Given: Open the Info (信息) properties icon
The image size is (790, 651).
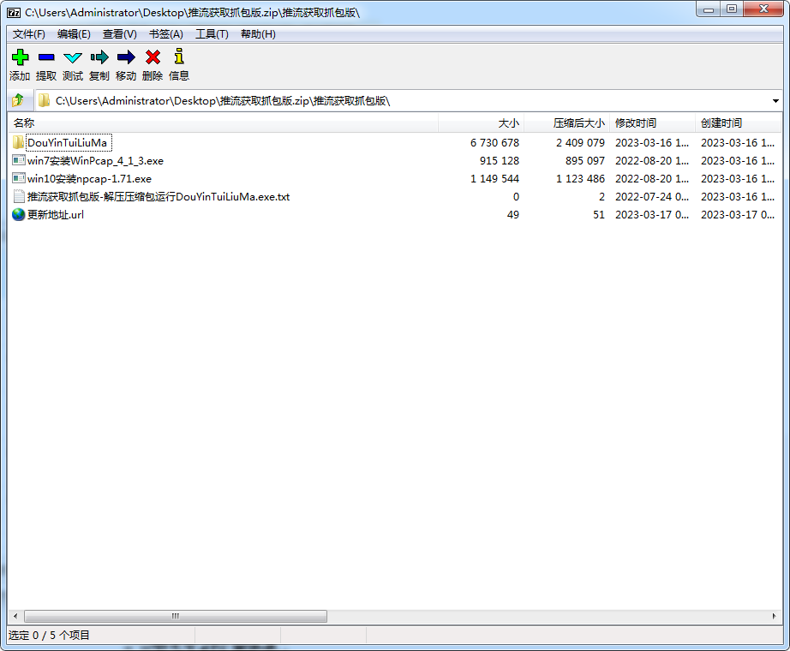Looking at the screenshot, I should point(179,58).
